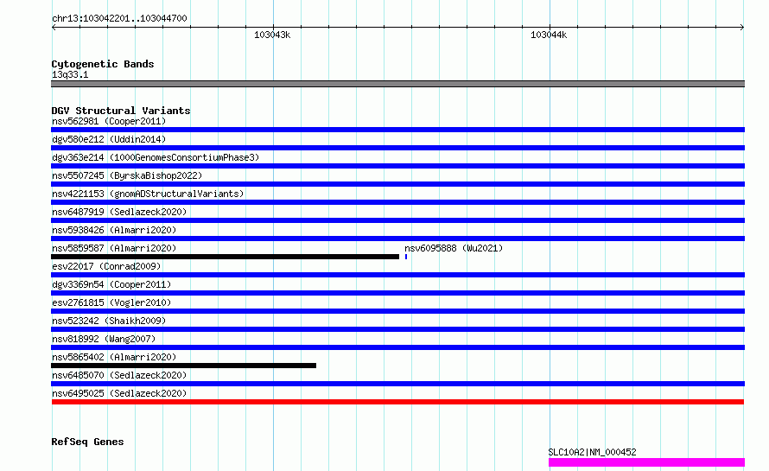Screen dimensions: 769x471
Task: Click the 13q33.1 band label
Action: click(70, 74)
